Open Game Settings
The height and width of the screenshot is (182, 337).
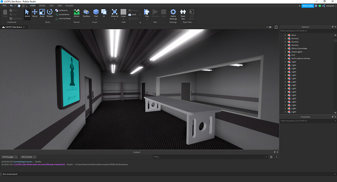pos(173,14)
